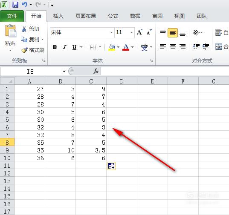Switch to the 数据 tab
The width and height of the screenshot is (229, 215).
[135, 16]
